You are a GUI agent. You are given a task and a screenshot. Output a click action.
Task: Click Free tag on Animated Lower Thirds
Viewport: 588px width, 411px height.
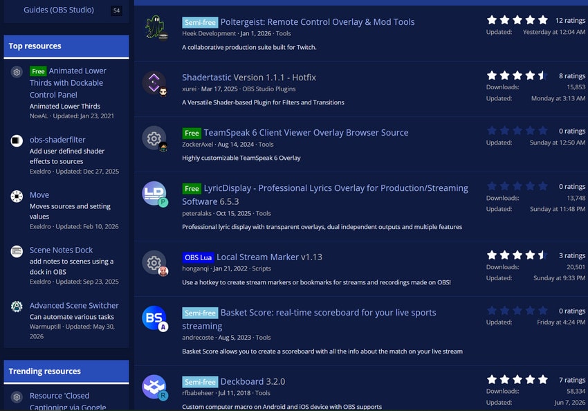tap(38, 71)
